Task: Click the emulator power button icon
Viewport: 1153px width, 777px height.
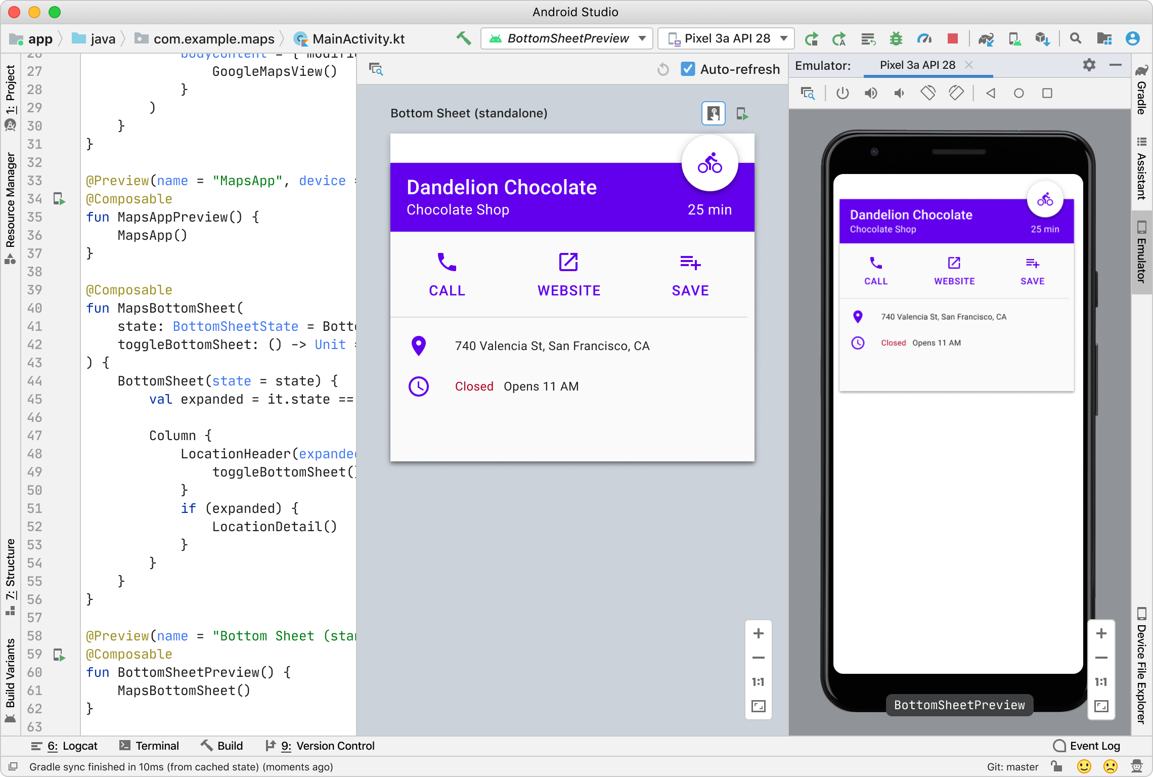Action: click(842, 93)
